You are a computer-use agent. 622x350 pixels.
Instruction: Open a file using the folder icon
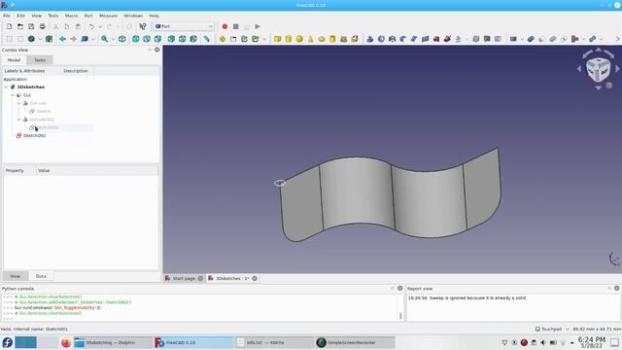[x=20, y=26]
